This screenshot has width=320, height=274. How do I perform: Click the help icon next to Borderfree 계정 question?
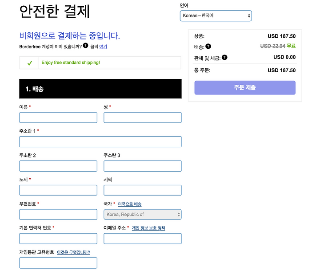point(85,45)
